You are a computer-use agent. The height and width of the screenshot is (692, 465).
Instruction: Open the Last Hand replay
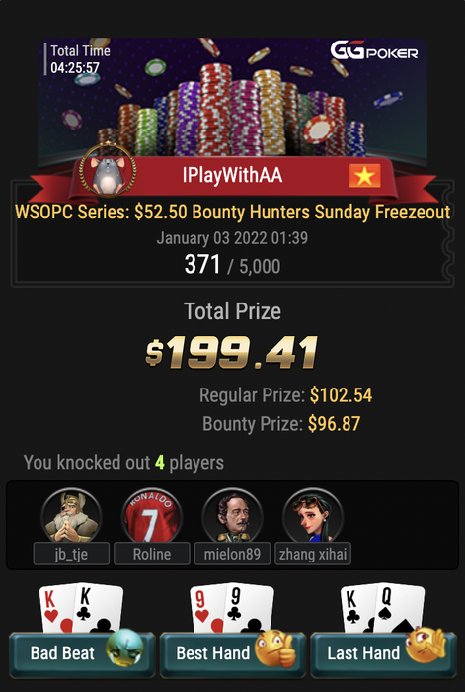pyautogui.click(x=383, y=653)
